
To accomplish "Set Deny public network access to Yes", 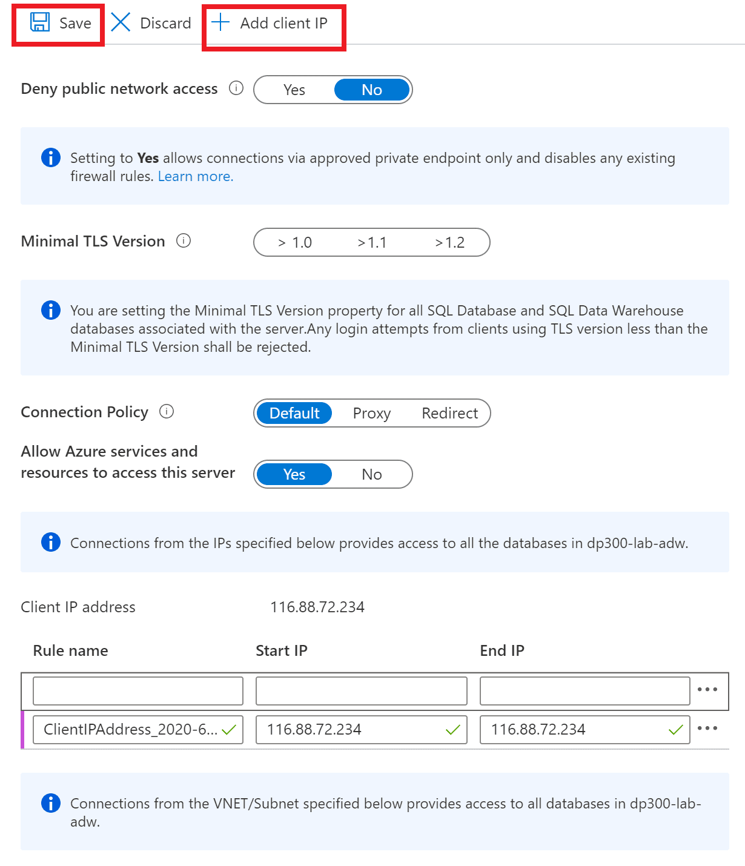I will [x=294, y=89].
